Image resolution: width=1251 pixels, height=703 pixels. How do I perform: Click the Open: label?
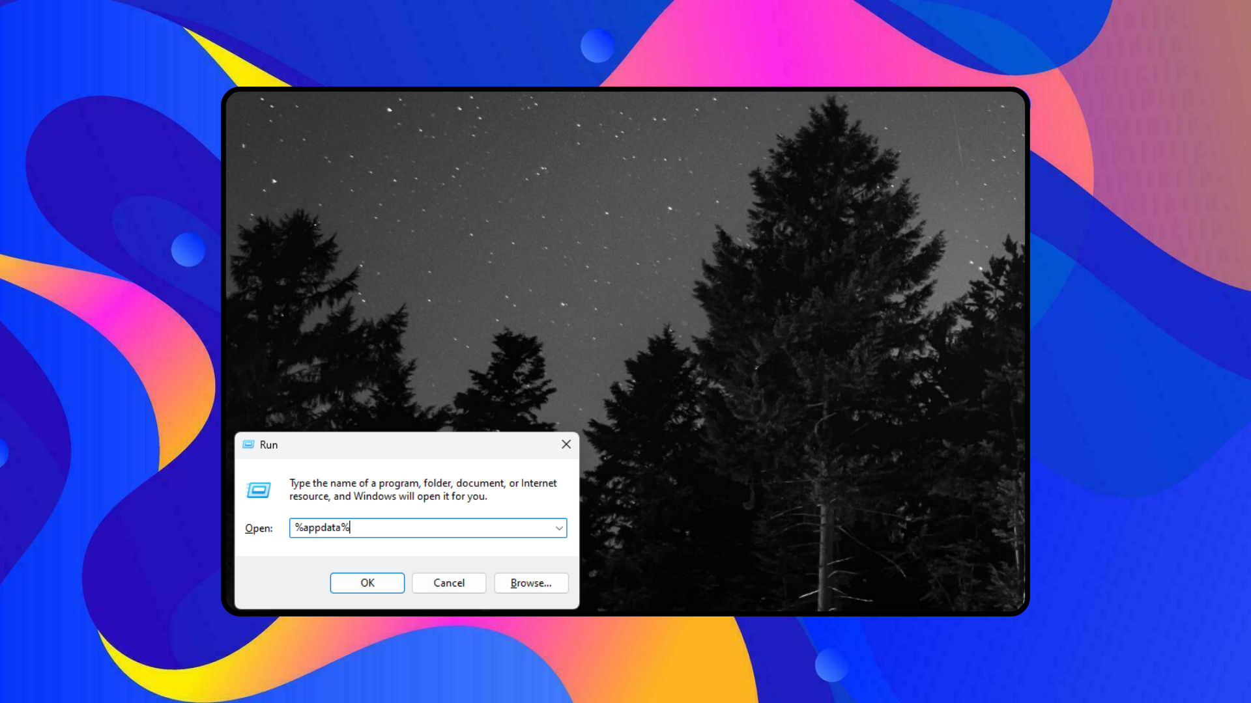coord(259,528)
